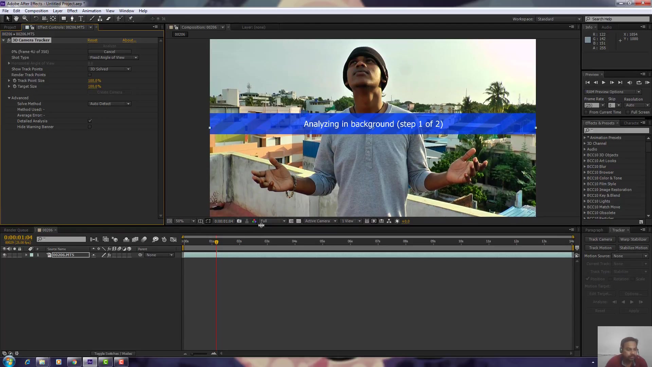Open the Shot Type dropdown

tap(113, 57)
